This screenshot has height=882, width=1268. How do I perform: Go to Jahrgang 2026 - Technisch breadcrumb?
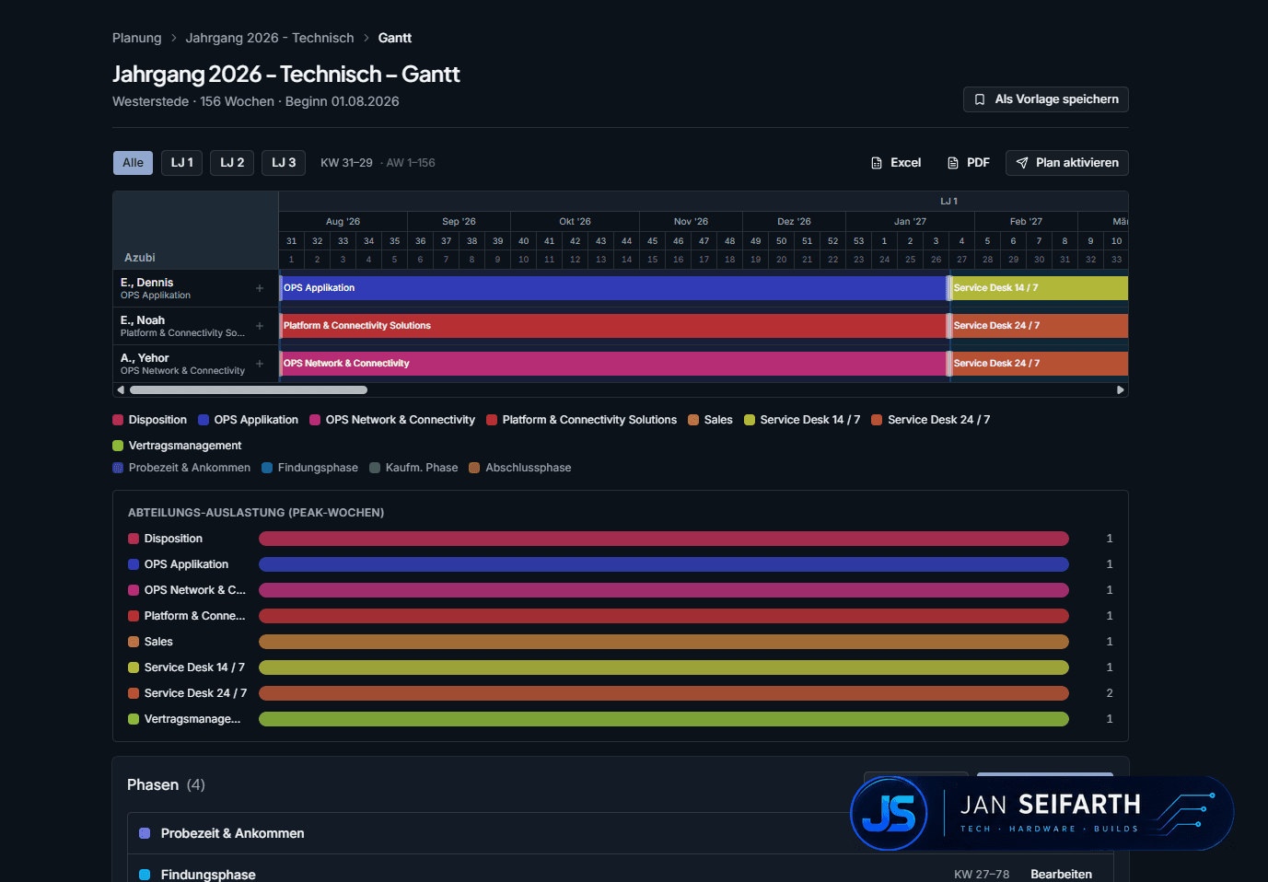point(270,38)
